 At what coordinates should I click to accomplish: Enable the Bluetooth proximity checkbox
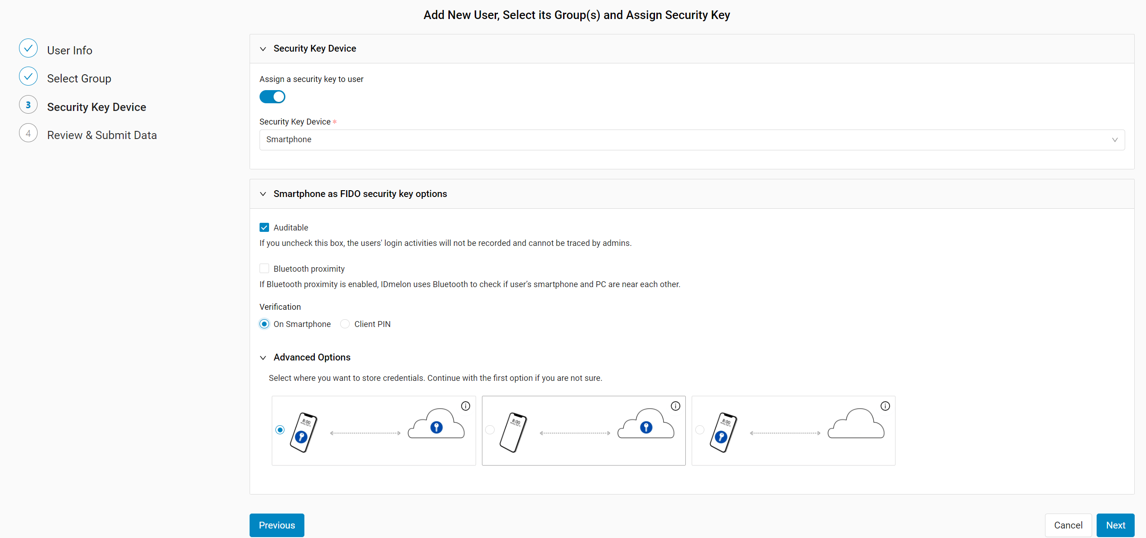point(264,269)
